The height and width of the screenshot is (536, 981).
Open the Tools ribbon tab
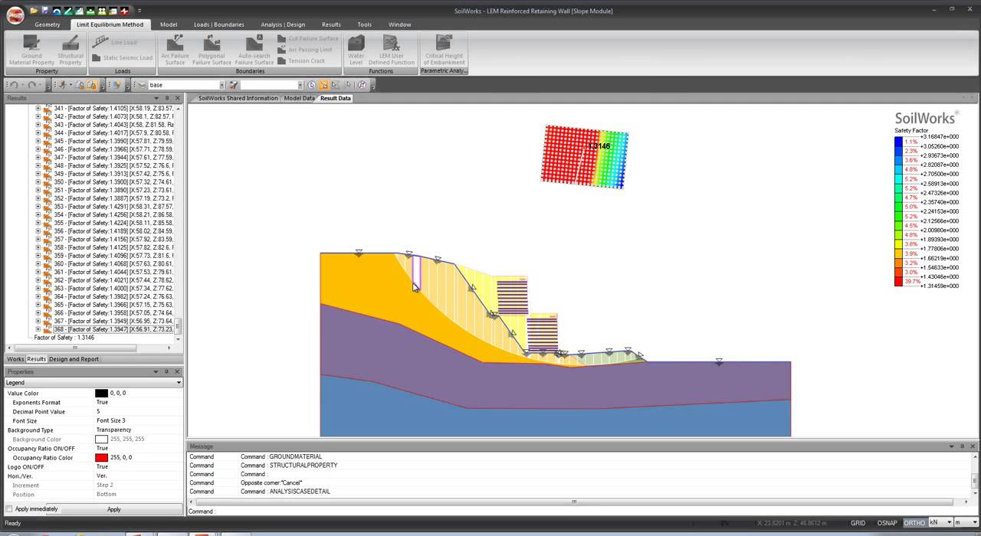click(x=365, y=25)
